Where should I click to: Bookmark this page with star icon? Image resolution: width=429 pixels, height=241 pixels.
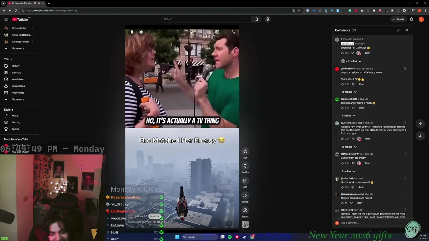[299, 10]
